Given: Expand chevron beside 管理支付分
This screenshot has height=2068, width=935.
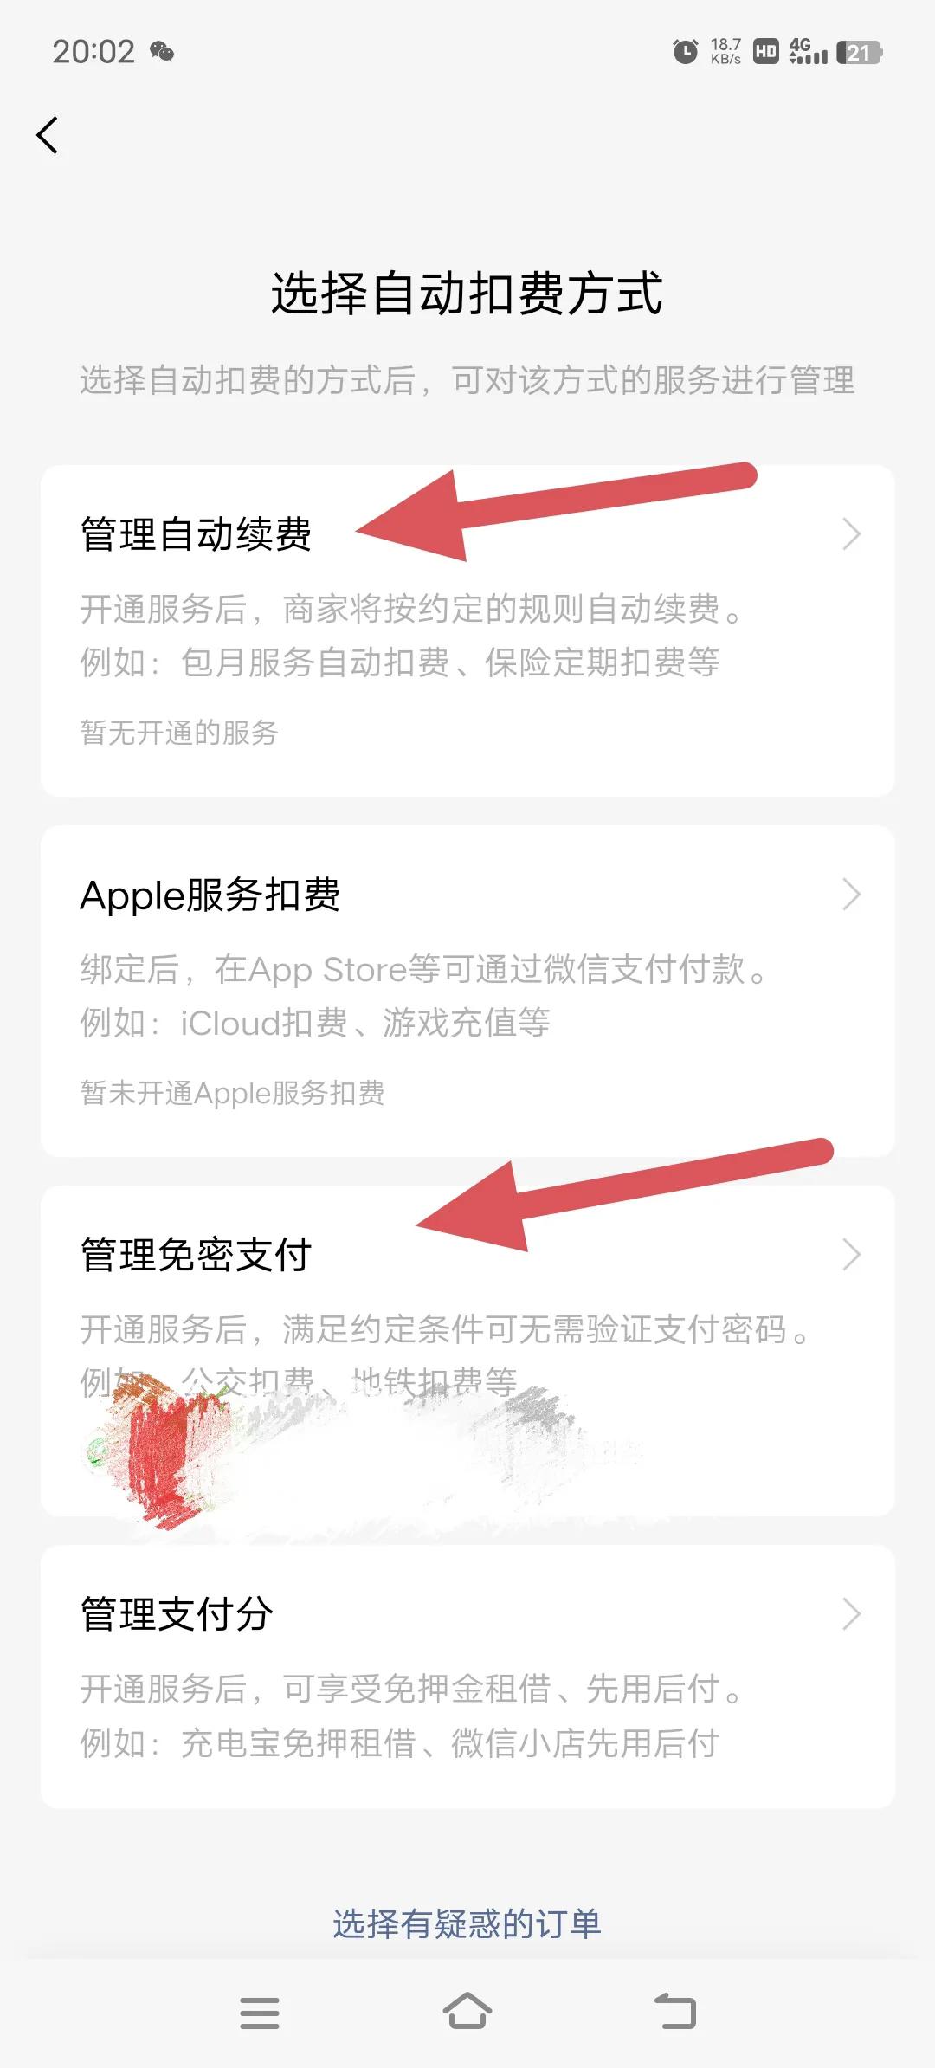Looking at the screenshot, I should (x=852, y=1614).
